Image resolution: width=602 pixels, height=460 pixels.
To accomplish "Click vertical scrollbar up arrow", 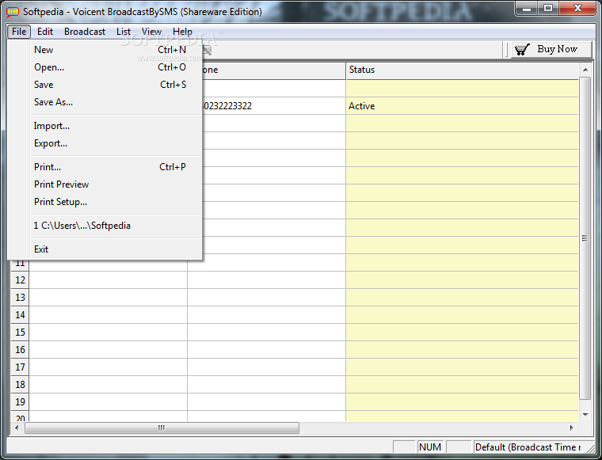I will tap(585, 70).
